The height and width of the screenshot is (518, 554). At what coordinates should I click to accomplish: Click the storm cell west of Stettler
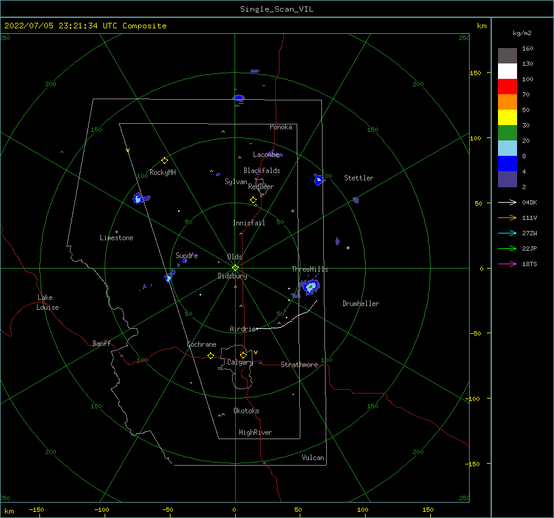(x=318, y=180)
